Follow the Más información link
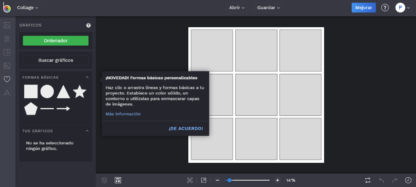The image size is (416, 187). pyautogui.click(x=123, y=114)
